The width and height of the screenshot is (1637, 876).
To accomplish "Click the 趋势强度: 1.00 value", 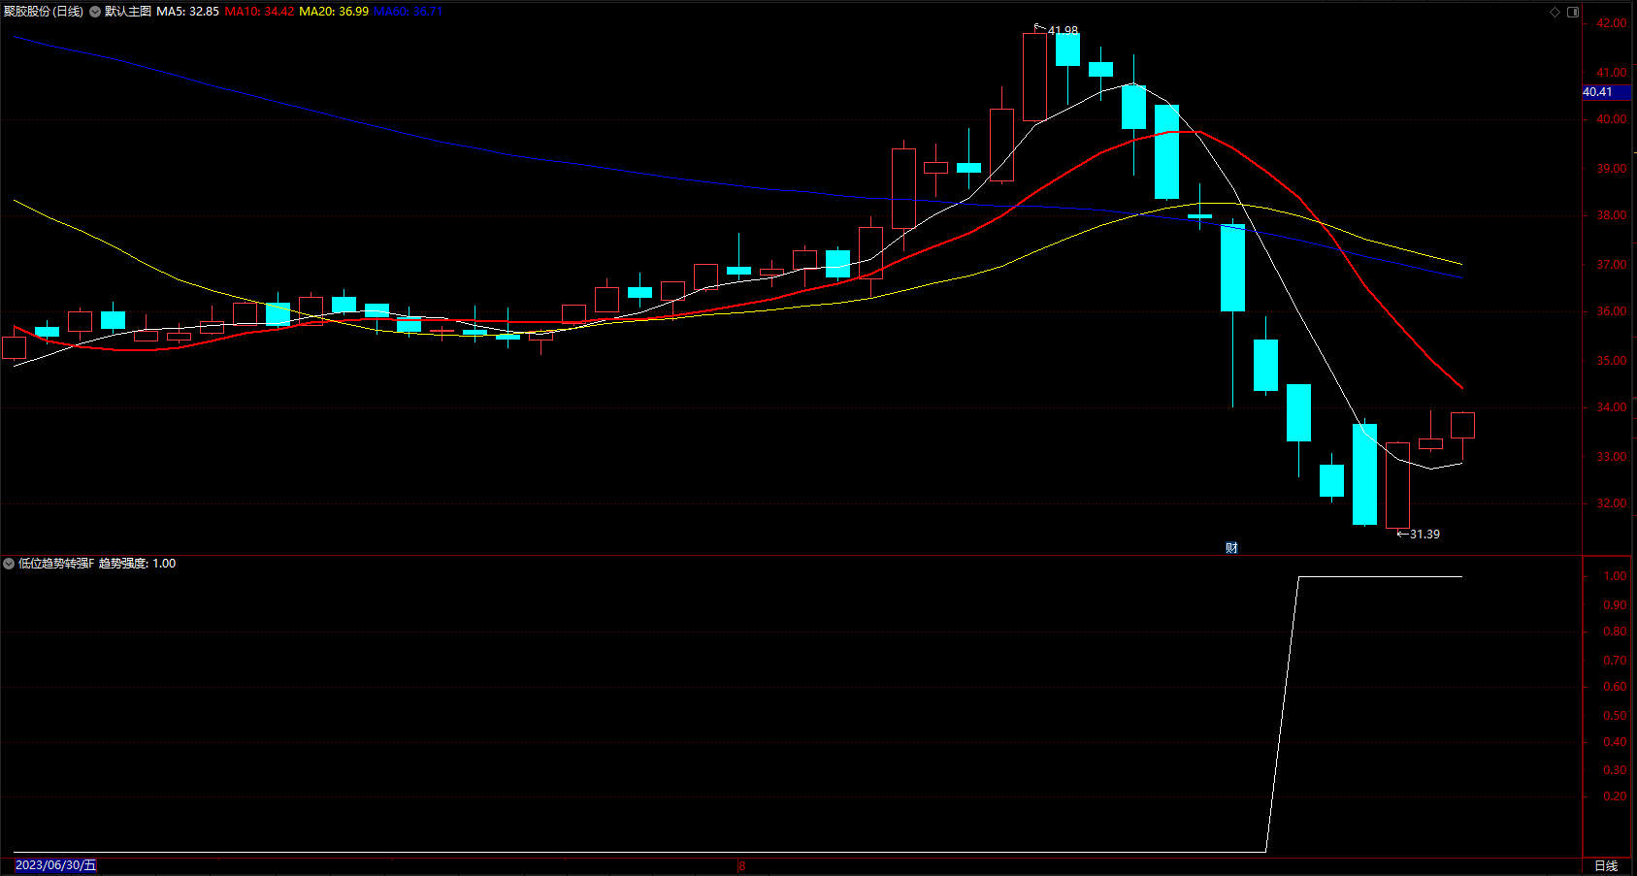I will pos(137,564).
